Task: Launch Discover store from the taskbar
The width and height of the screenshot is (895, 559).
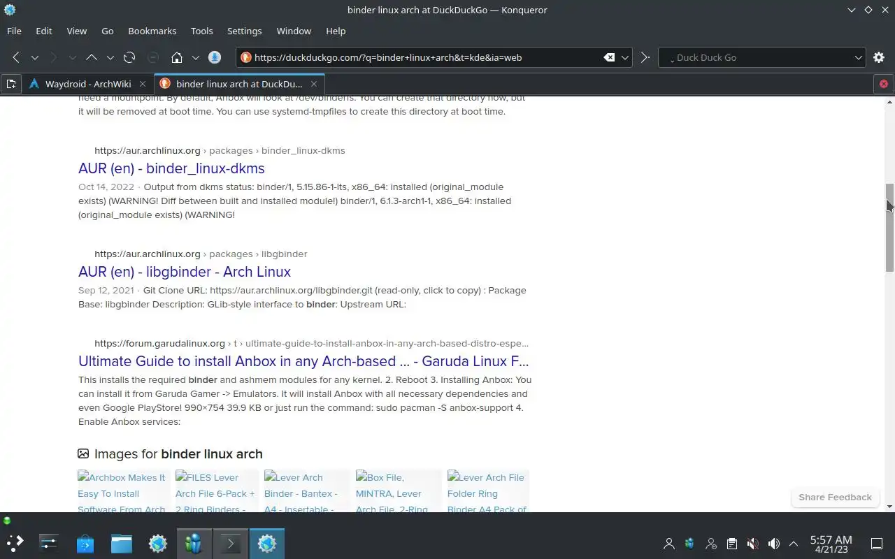Action: click(x=85, y=543)
